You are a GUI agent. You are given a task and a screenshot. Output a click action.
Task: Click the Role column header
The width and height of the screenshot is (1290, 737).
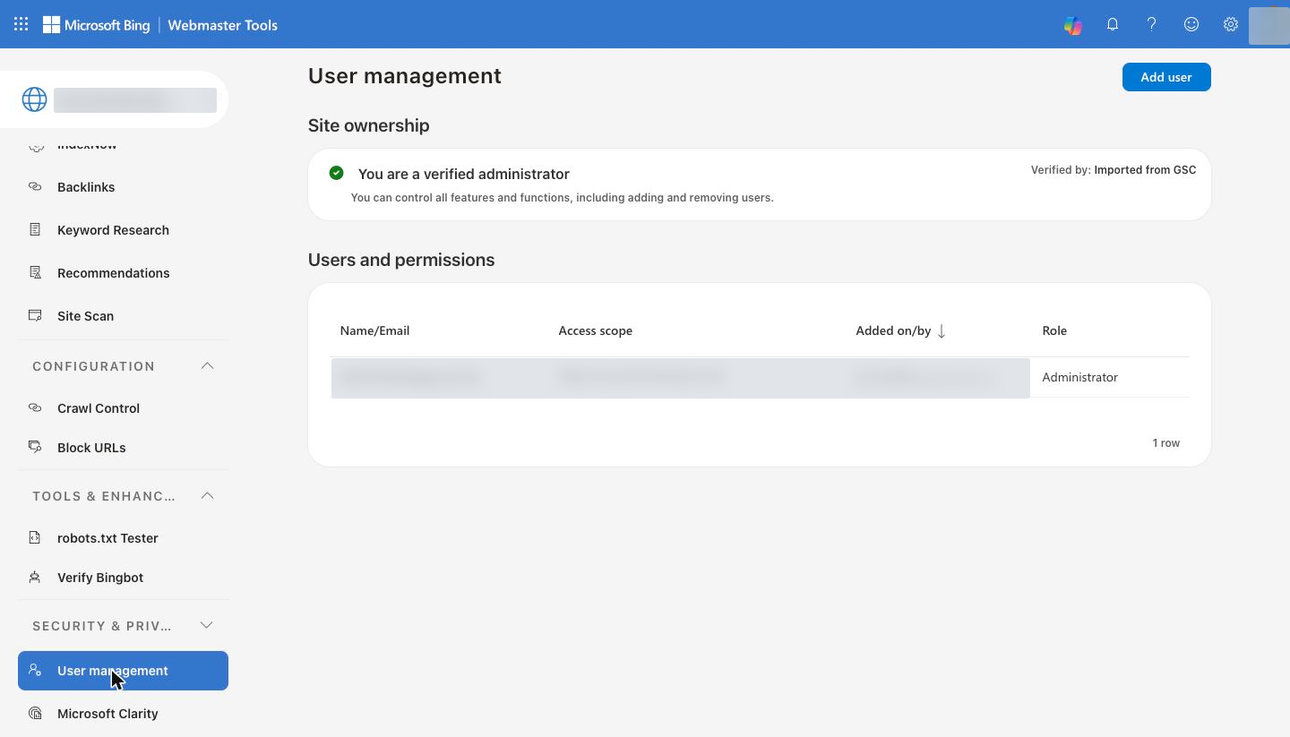[x=1054, y=330]
